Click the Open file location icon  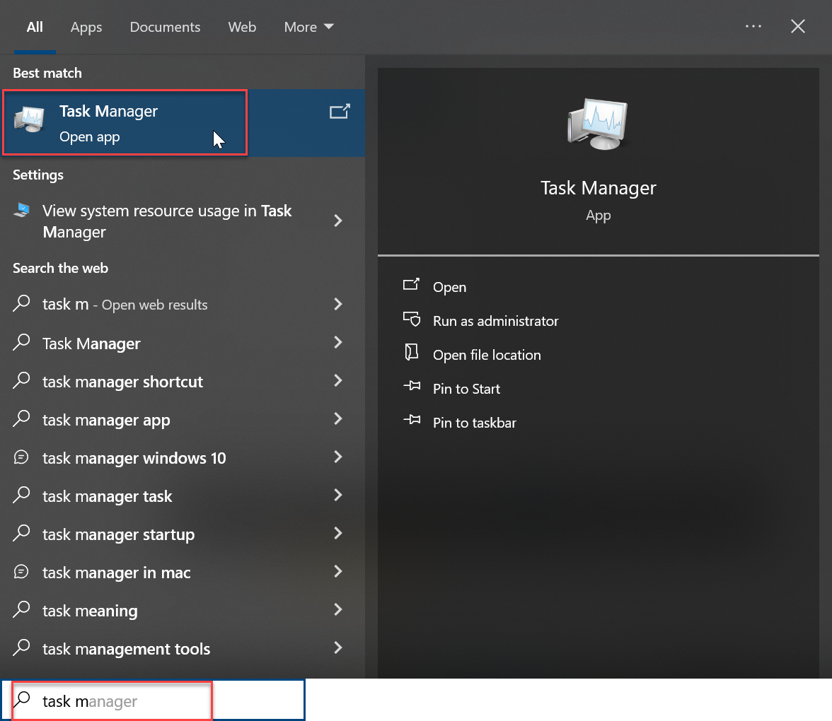coord(411,352)
